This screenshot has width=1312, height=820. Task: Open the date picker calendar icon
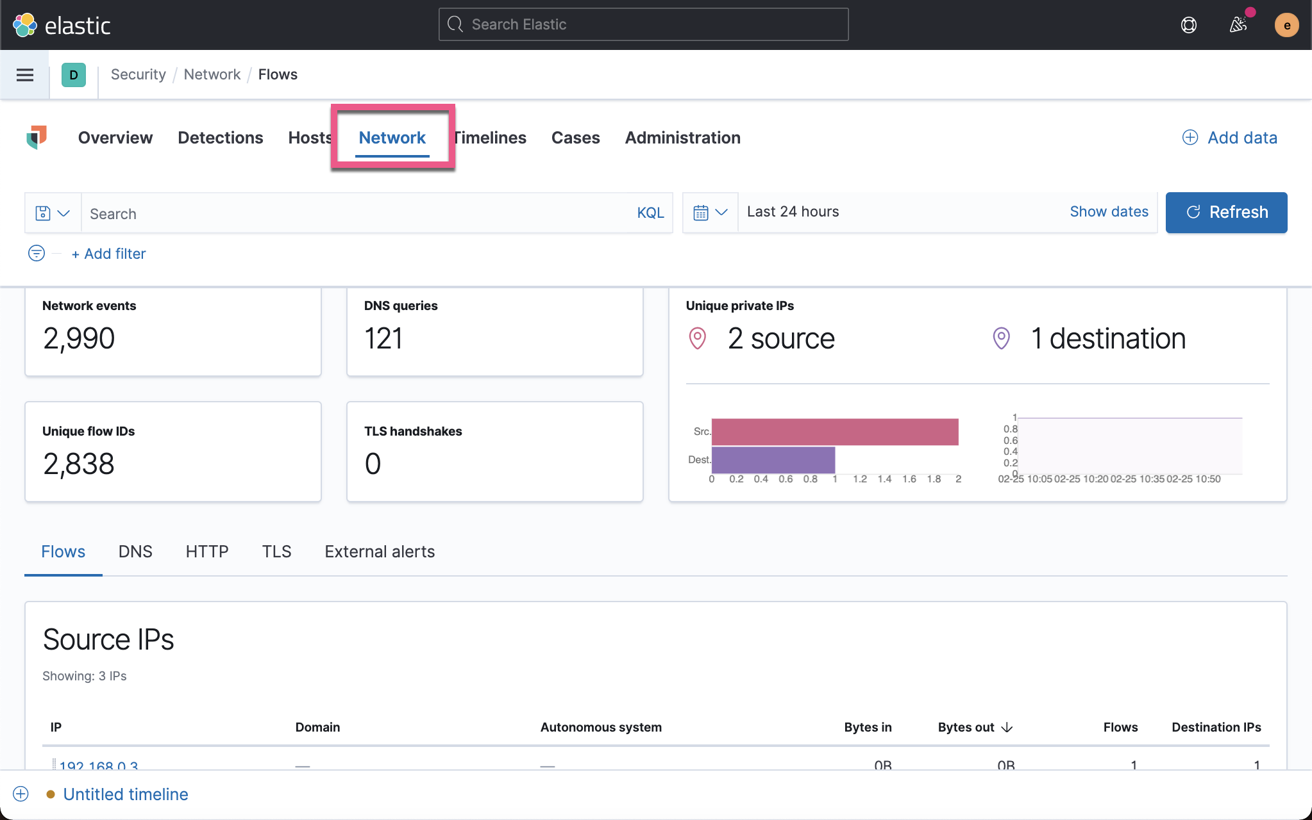(x=702, y=212)
